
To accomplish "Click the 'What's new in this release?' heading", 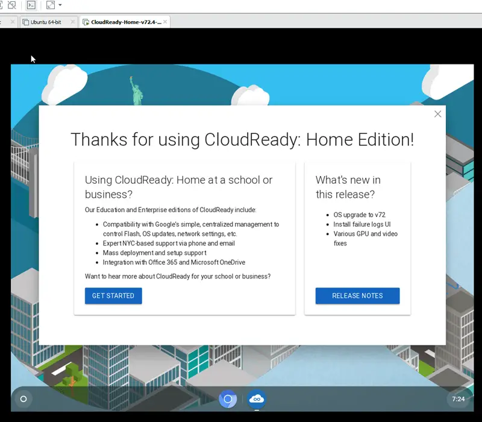I will pyautogui.click(x=348, y=187).
